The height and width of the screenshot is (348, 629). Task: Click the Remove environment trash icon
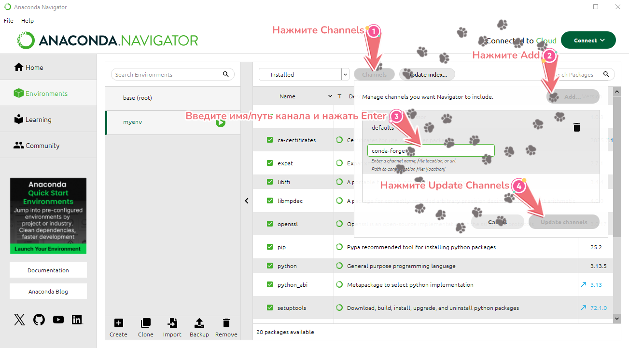226,323
